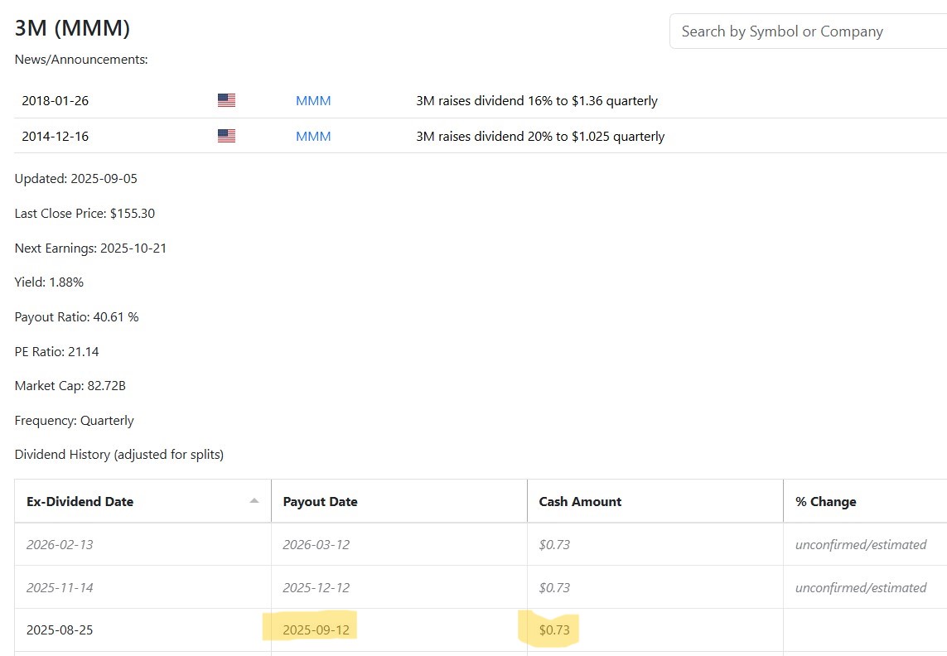
Task: Open MMM link in 2014-12-16 news row
Action: tap(313, 137)
